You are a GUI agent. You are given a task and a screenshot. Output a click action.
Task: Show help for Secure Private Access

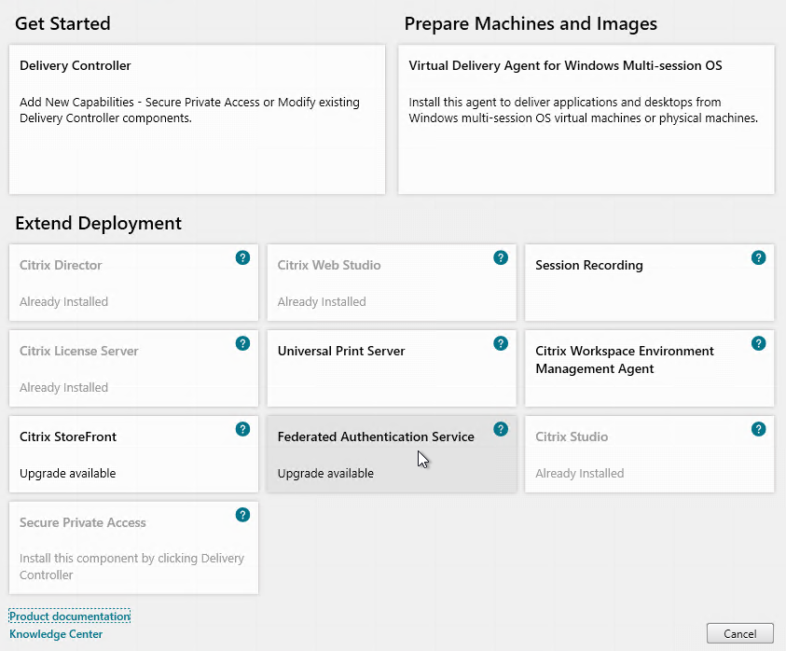tap(242, 515)
